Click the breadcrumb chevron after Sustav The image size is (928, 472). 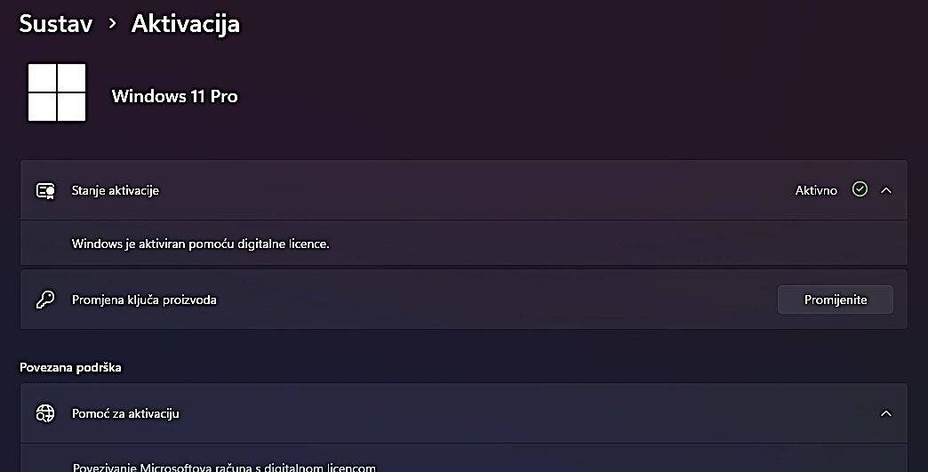tap(112, 24)
